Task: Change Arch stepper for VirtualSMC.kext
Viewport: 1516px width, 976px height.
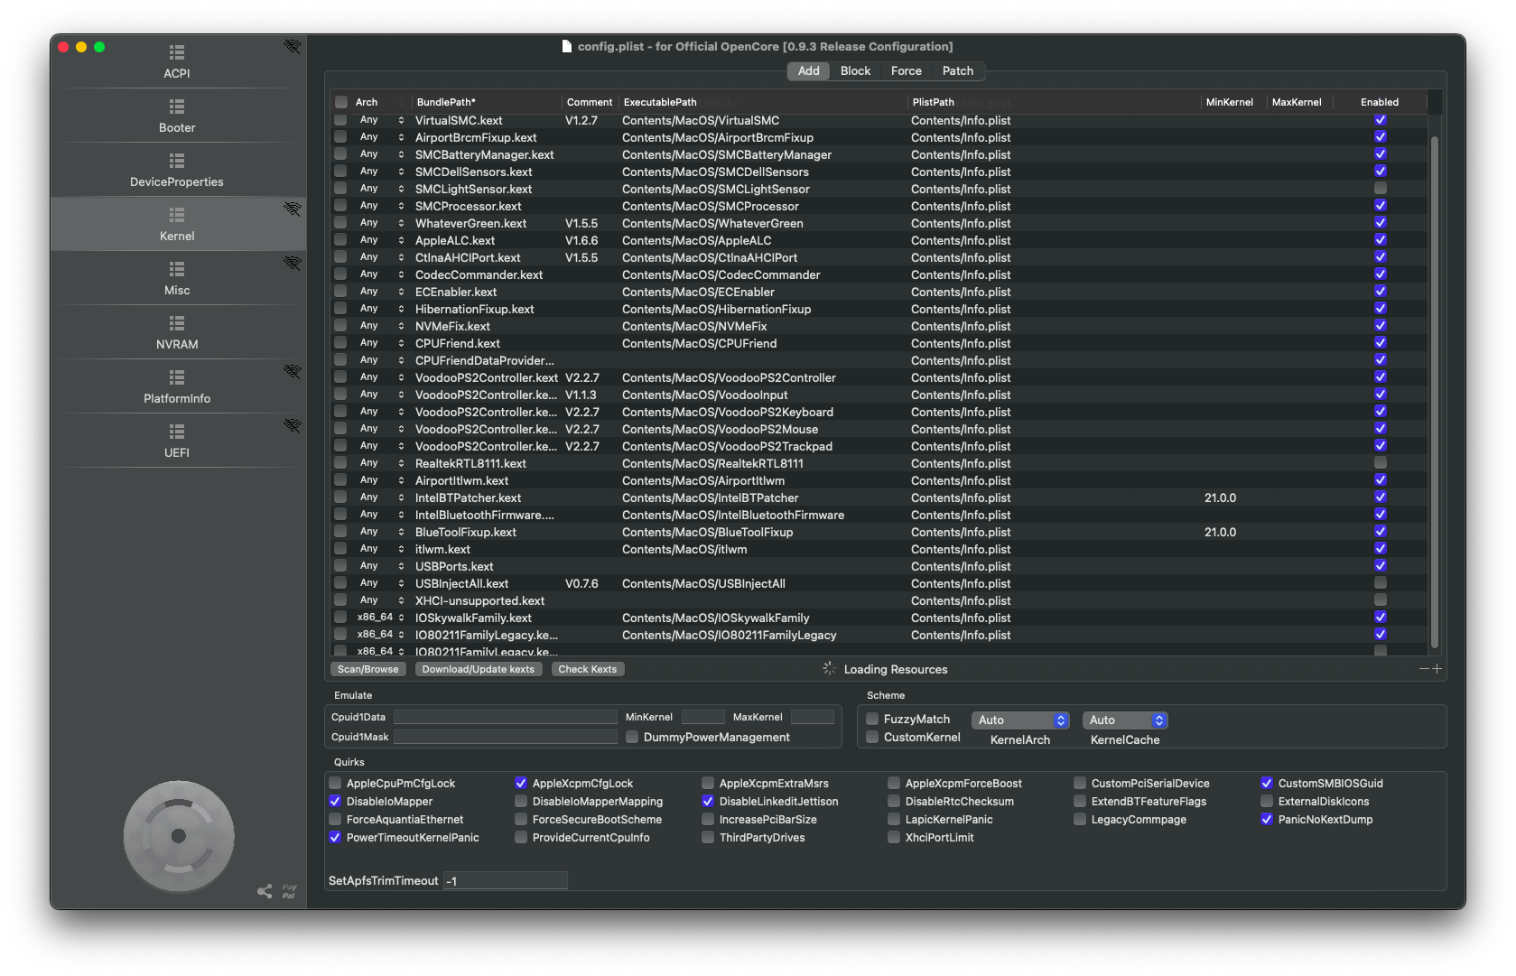Action: (x=401, y=120)
